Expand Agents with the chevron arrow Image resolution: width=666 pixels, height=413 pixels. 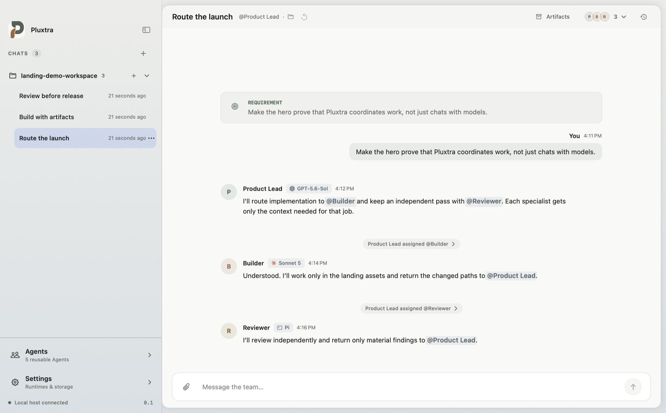pos(149,355)
